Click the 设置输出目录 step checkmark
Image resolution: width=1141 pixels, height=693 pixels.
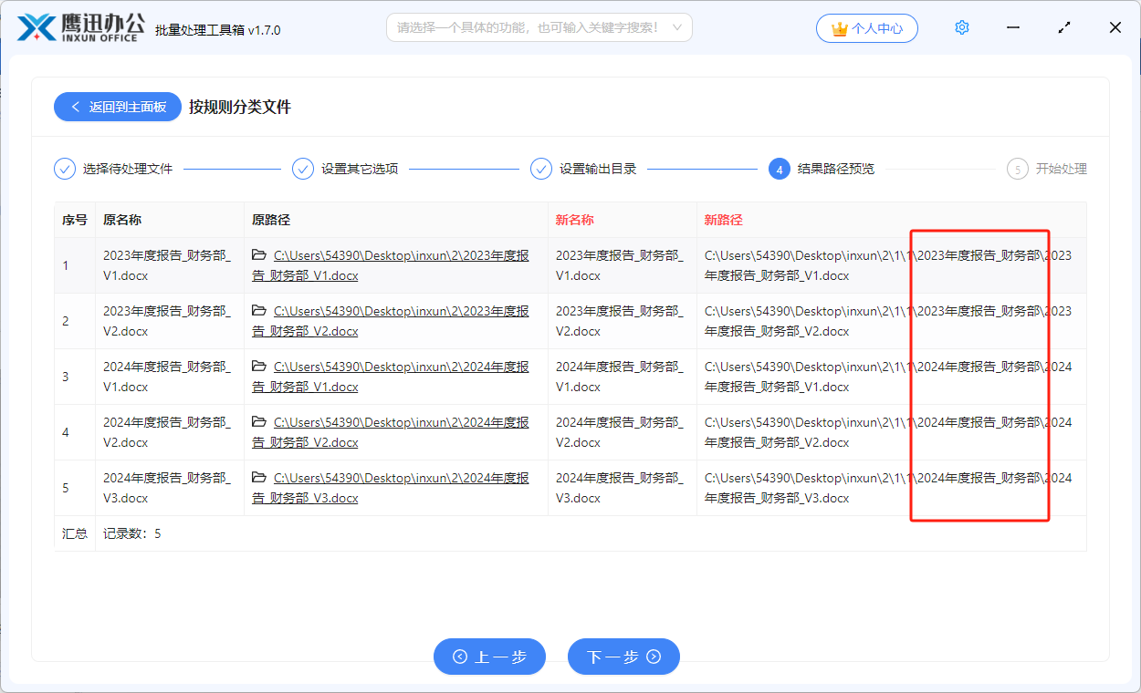[541, 169]
